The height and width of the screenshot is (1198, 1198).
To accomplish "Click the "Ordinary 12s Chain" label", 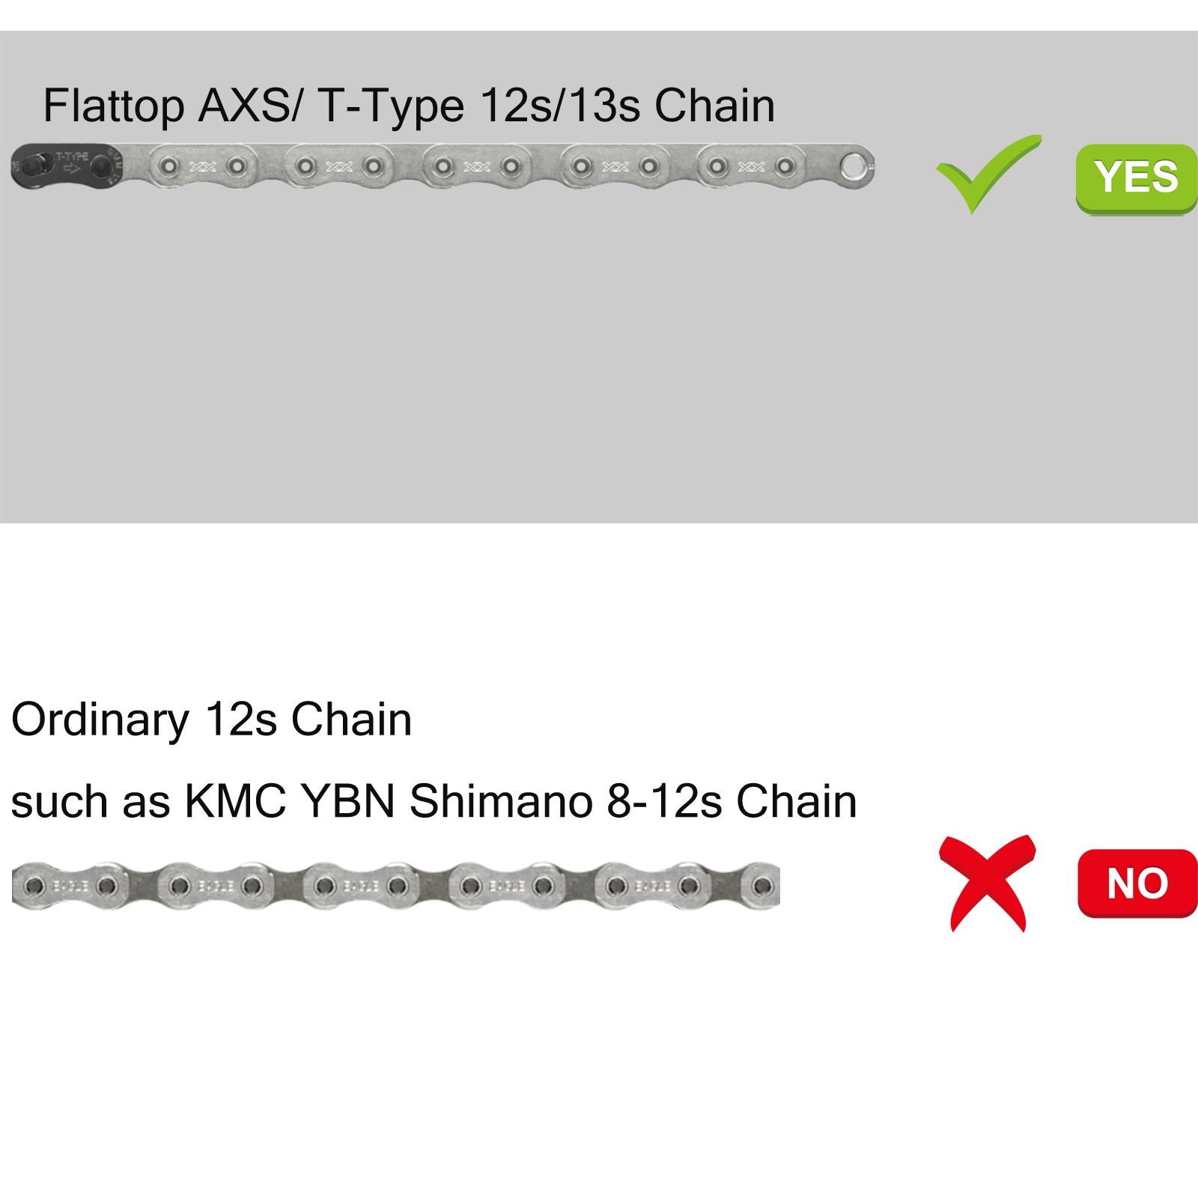I will [211, 720].
